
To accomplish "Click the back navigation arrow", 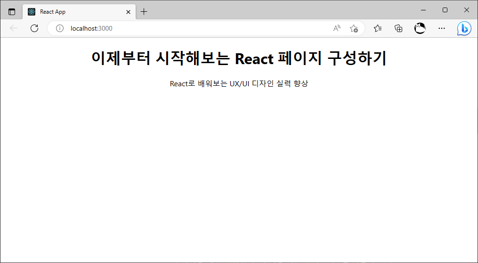I will (x=14, y=28).
